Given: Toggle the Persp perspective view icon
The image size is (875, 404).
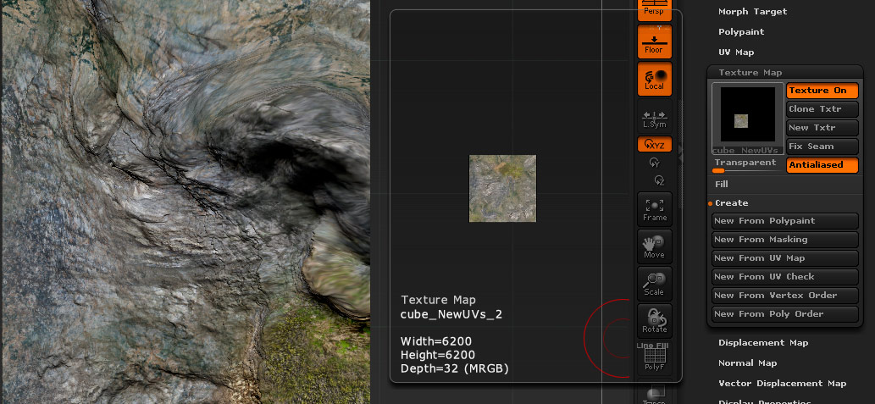Looking at the screenshot, I should pos(654,10).
